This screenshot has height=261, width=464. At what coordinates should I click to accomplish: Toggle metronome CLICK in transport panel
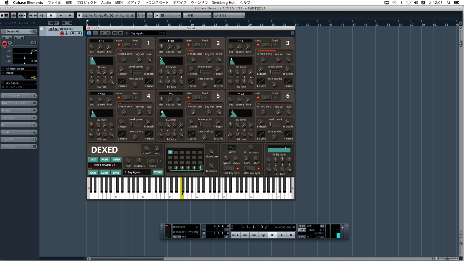coord(302,226)
